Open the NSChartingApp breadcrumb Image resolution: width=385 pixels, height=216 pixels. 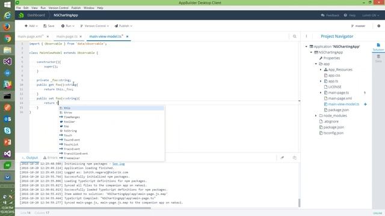click(66, 15)
